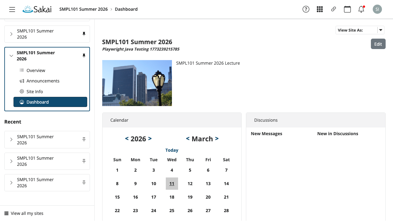Open the apps grid sites icon

pos(320,9)
